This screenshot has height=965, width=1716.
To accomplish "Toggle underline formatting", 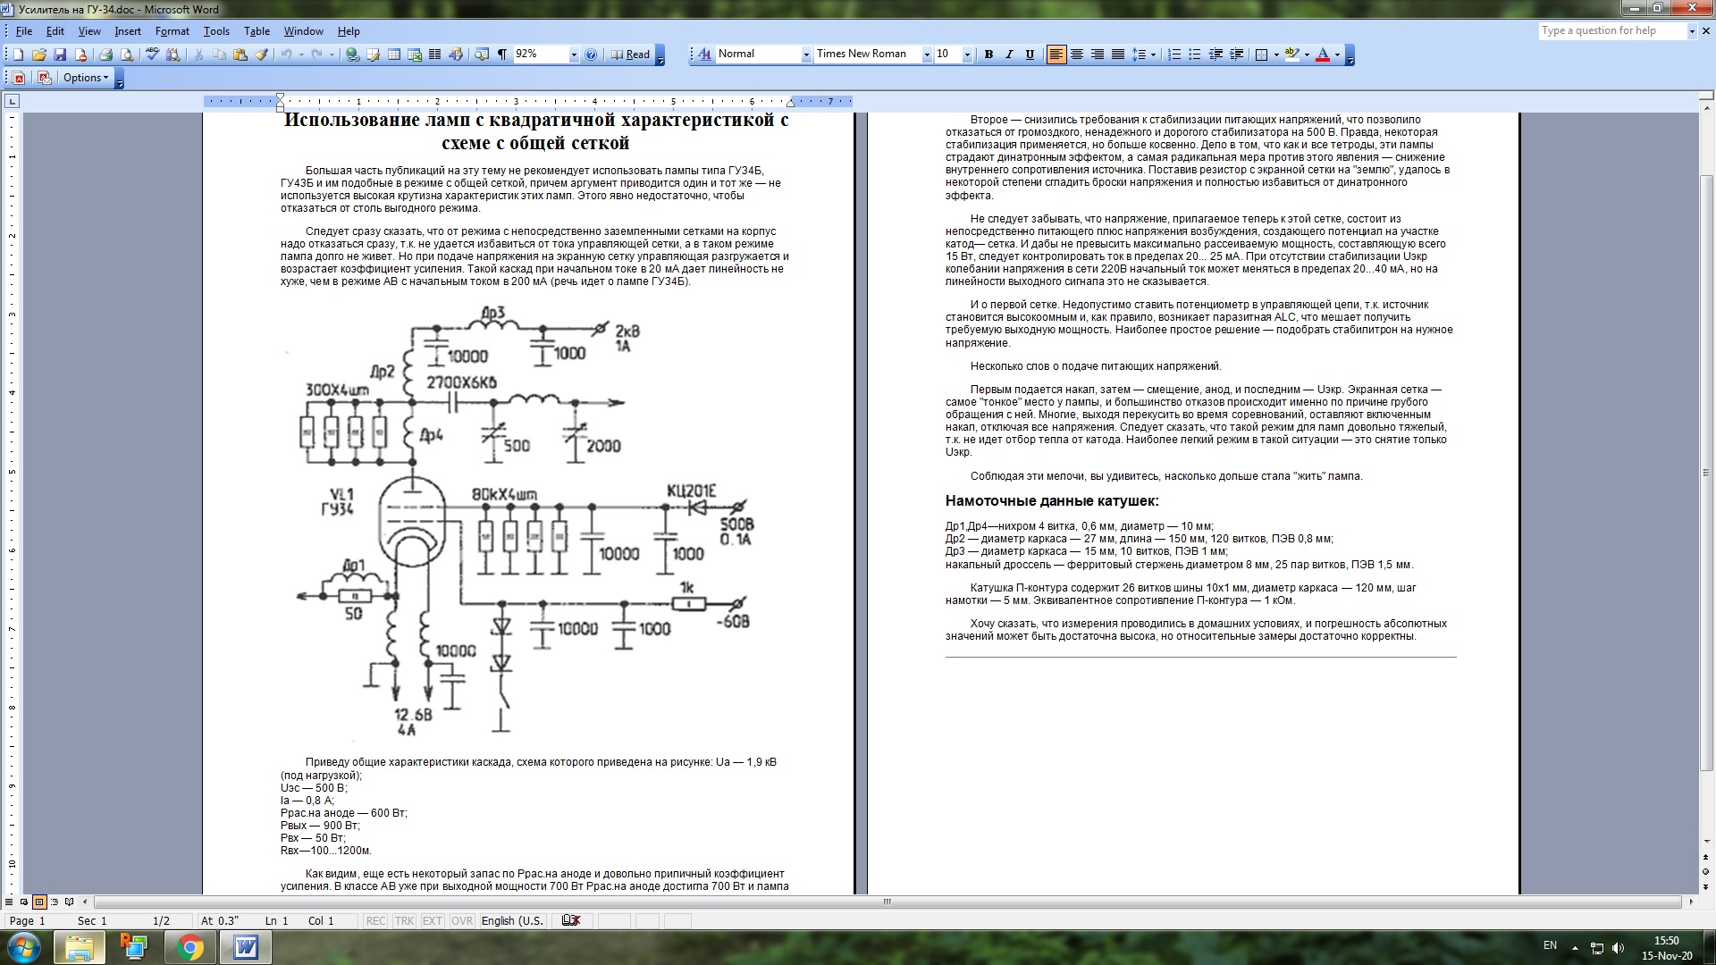I will tap(1030, 55).
